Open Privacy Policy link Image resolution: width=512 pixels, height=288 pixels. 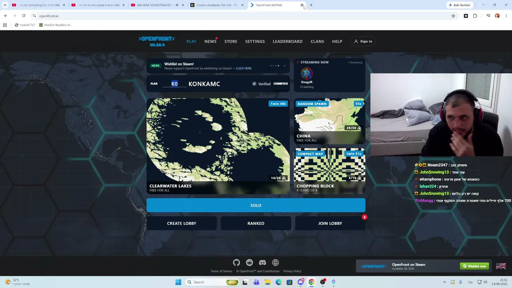point(292,271)
